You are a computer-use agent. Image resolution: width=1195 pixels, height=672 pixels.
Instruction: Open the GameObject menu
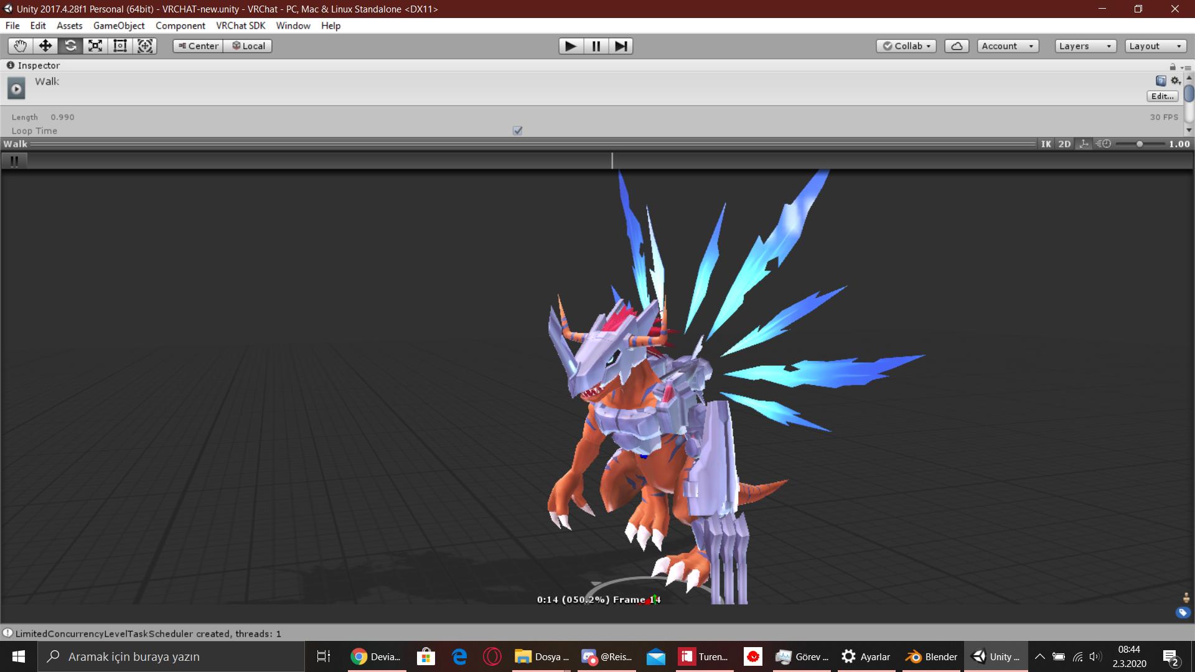coord(118,26)
